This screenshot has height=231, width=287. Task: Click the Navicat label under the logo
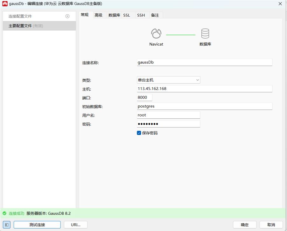[156, 44]
